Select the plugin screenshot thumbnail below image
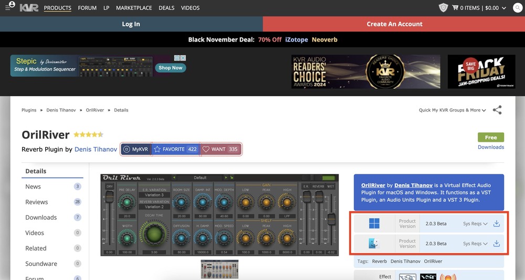This screenshot has width=525, height=280. 219,269
